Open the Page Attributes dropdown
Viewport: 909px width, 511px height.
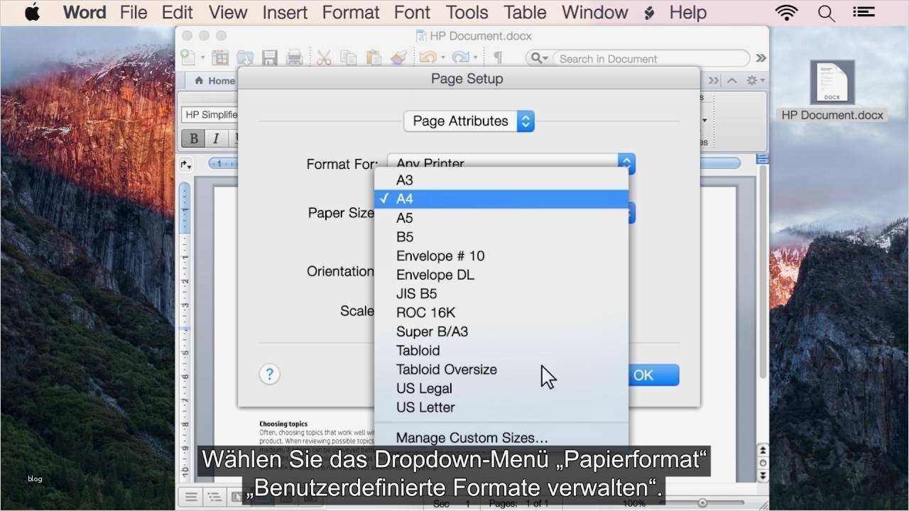(x=468, y=121)
